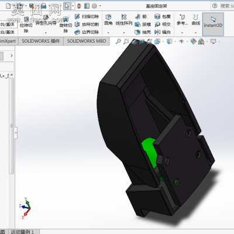Screen dimensions: 234x234
Task: Click Zoom to Area in the view toolbar
Action: pyautogui.click(x=126, y=42)
